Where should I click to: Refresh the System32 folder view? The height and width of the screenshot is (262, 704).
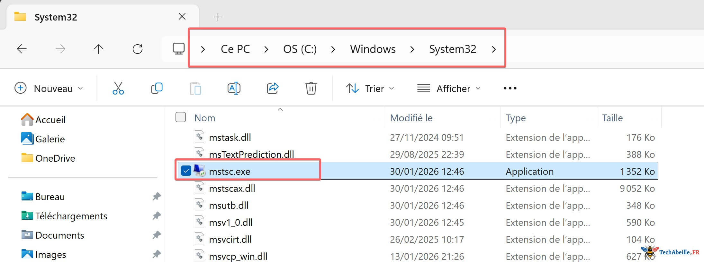[x=138, y=49]
